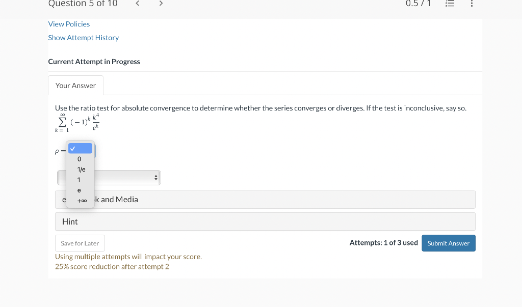Switch to the Your Answer tab
This screenshot has width=522, height=307.
pos(75,85)
